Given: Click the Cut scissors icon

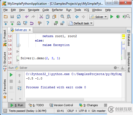Looking at the screenshot, I should [x=41, y=17].
